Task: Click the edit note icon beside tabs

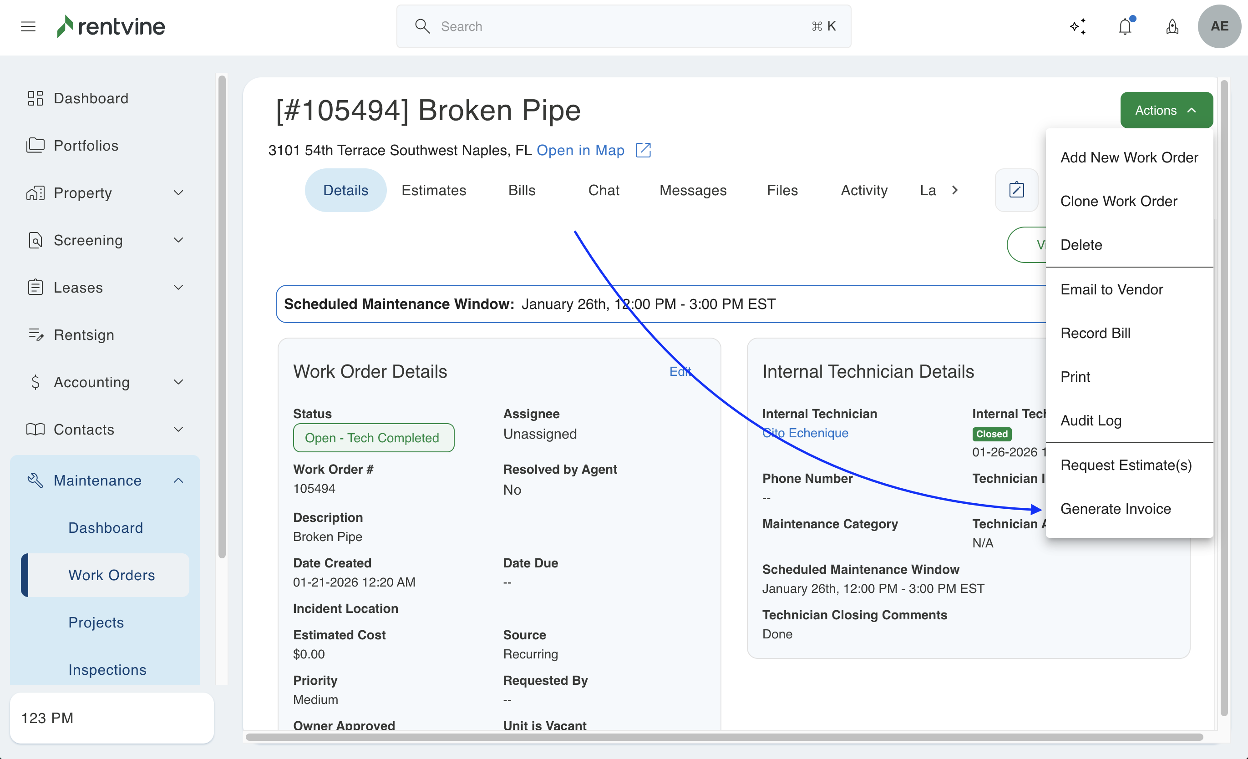Action: (x=1016, y=190)
